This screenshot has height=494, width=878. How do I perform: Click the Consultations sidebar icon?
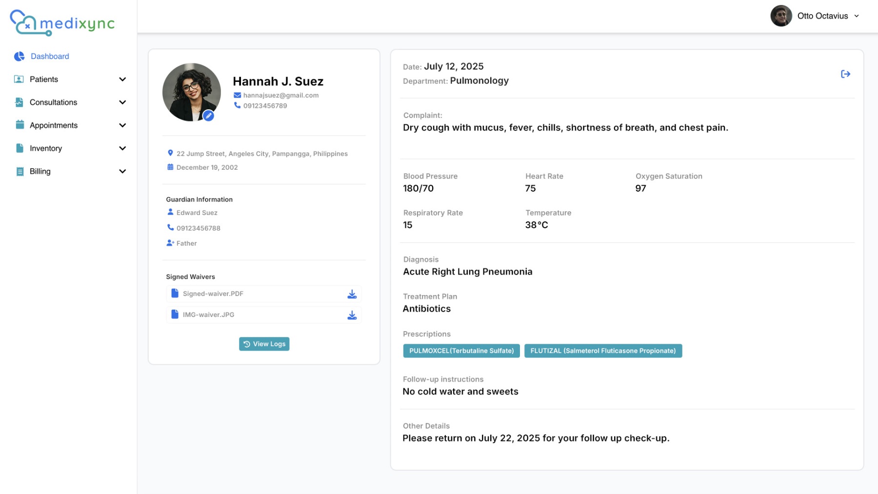point(20,102)
